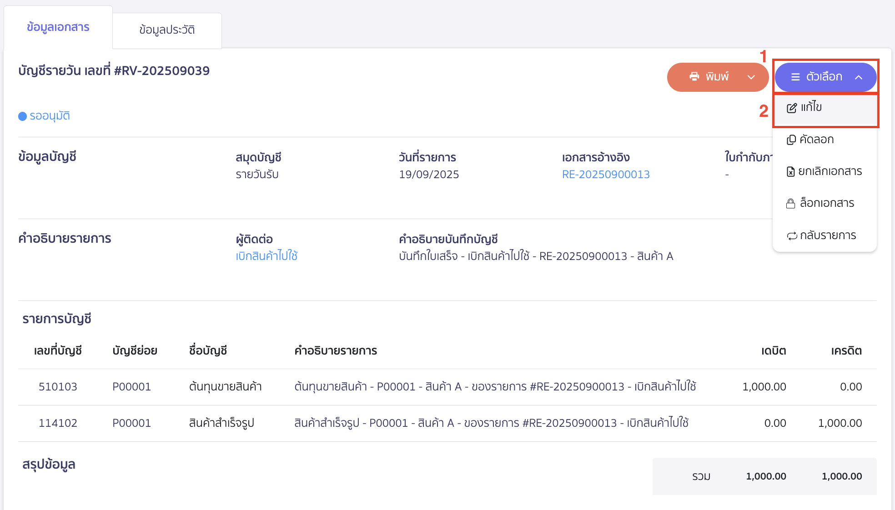The height and width of the screenshot is (510, 895).
Task: Click journal book value รายวันรับ
Action: [257, 175]
